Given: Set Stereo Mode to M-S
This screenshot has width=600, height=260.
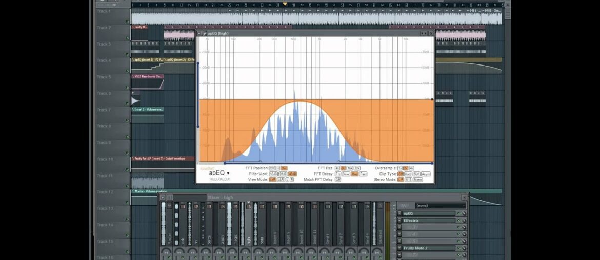Looking at the screenshot, I should tap(409, 180).
